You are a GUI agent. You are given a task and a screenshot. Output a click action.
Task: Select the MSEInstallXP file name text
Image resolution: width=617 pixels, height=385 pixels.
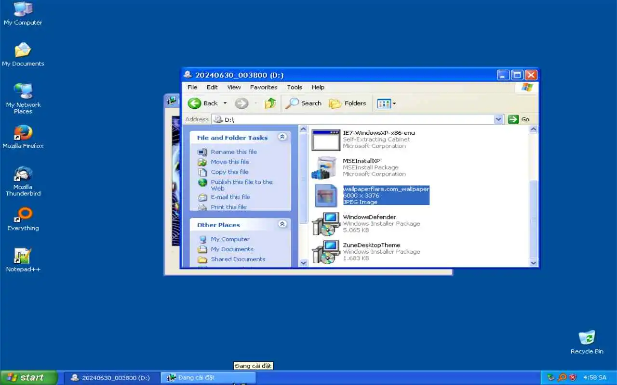coord(362,161)
